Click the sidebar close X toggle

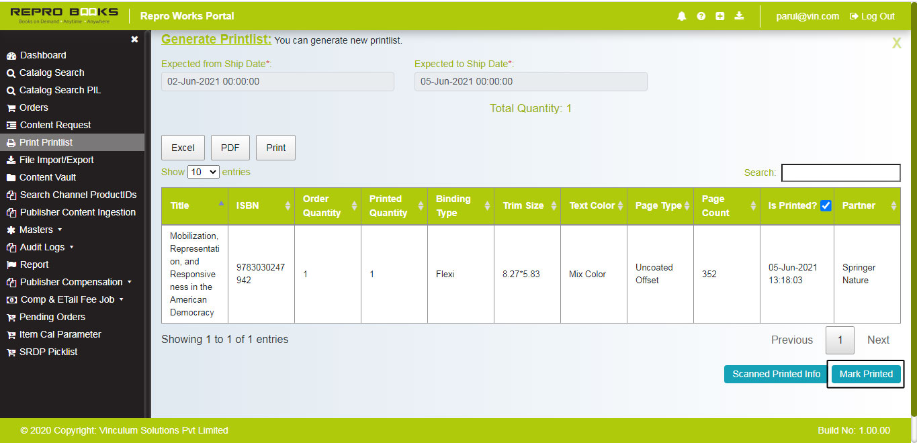coord(134,39)
